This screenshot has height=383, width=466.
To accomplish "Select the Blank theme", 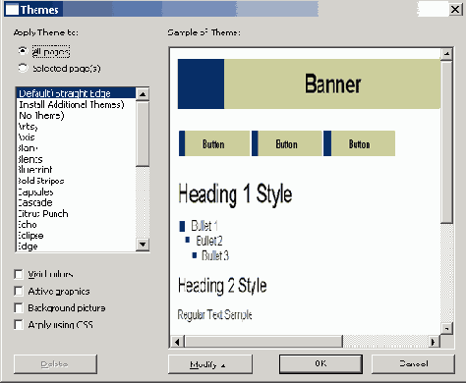I will [x=76, y=148].
